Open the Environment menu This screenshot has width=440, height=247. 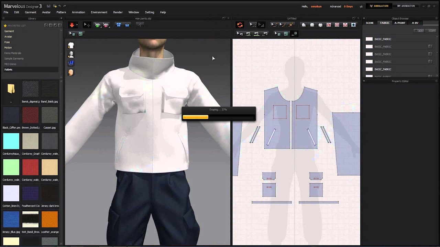pos(99,12)
